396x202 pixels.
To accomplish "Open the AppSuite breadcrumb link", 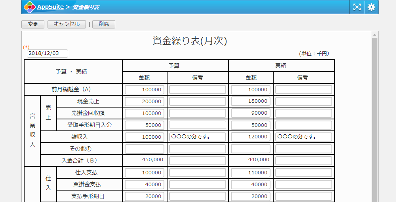I will click(x=50, y=7).
